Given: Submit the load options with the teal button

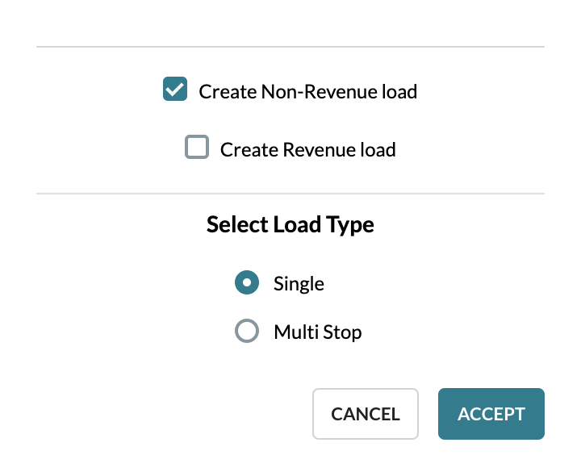Looking at the screenshot, I should point(491,414).
